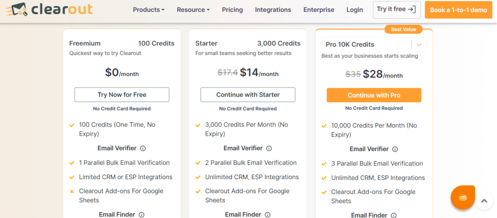The height and width of the screenshot is (218, 497).
Task: Click the Best Value badge
Action: [403, 29]
